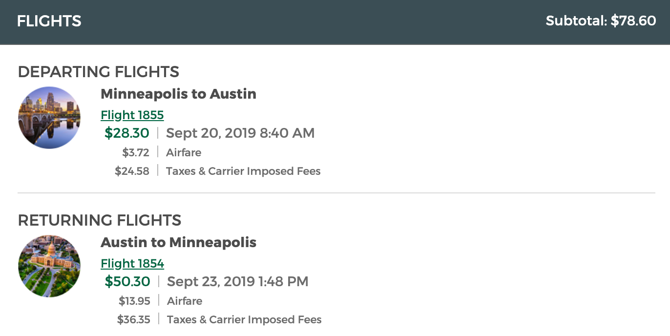The image size is (670, 336).
Task: Select the RETURNING FLIGHTS heading
Action: [100, 220]
